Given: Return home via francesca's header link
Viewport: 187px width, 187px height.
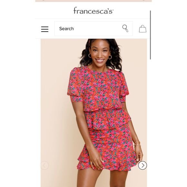Looking at the screenshot, I should [93, 11].
